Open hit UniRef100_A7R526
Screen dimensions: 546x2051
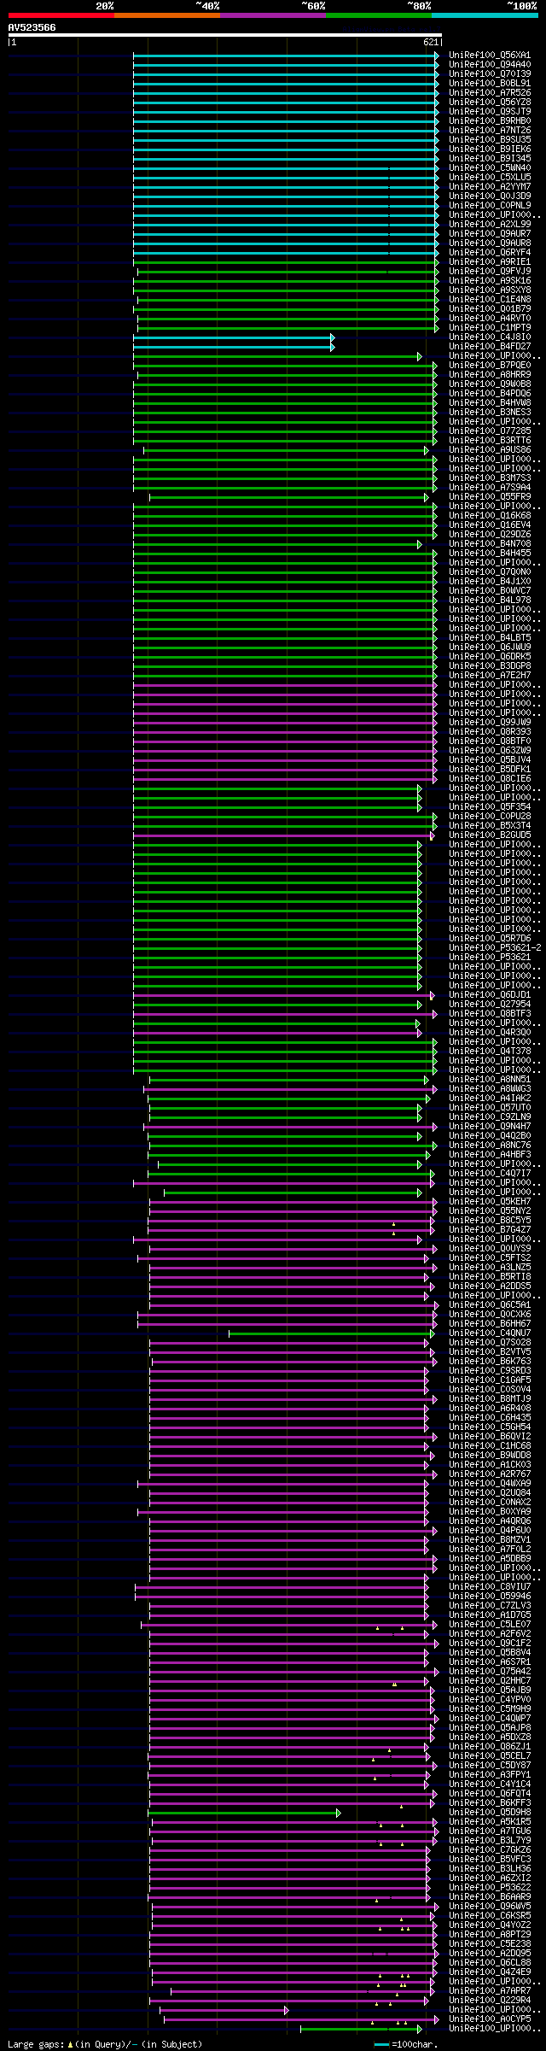pyautogui.click(x=490, y=92)
